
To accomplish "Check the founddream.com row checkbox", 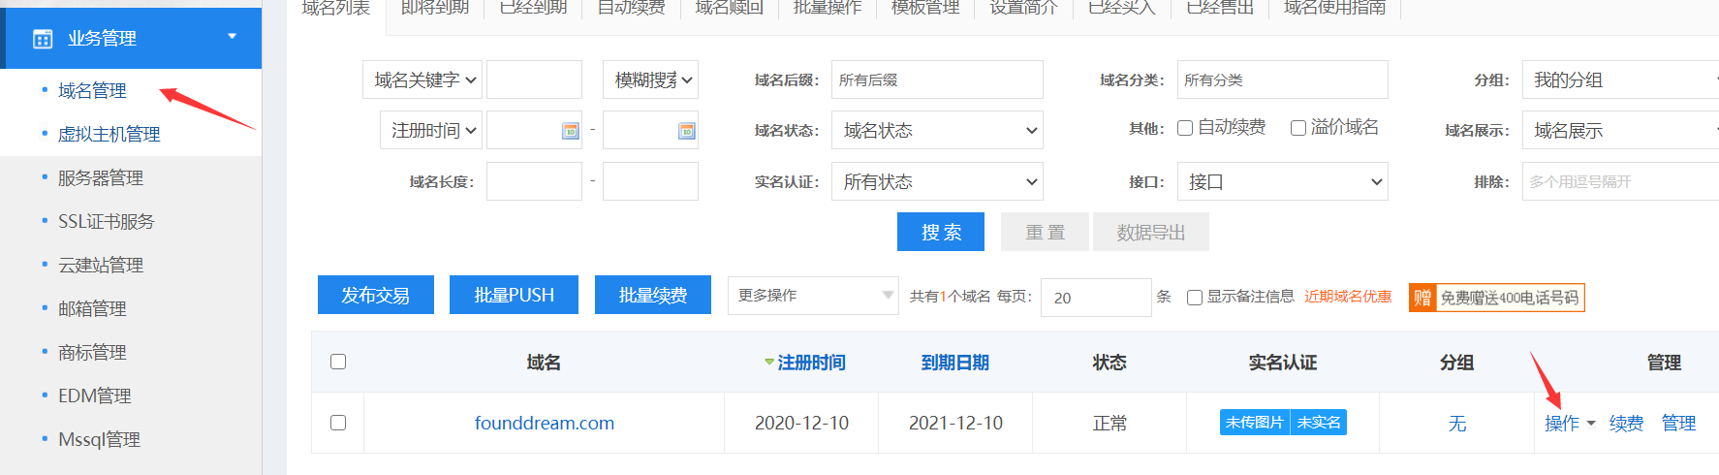I will point(338,423).
